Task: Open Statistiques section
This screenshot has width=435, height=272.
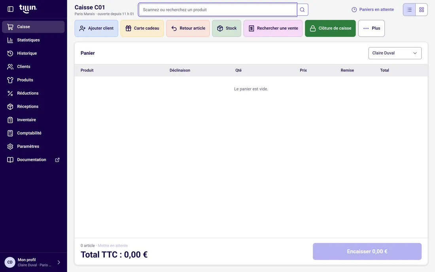Action: (33, 40)
